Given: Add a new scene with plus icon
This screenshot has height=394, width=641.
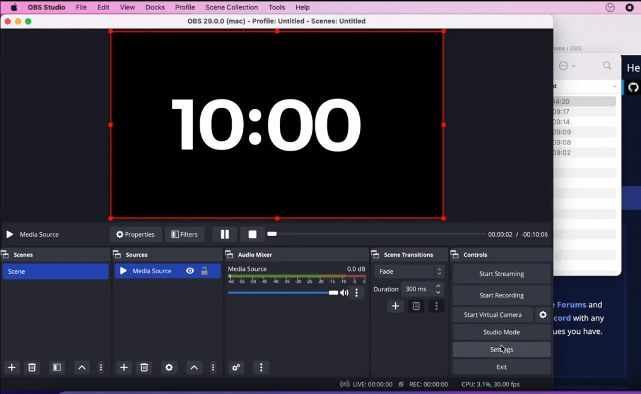Looking at the screenshot, I should (12, 368).
